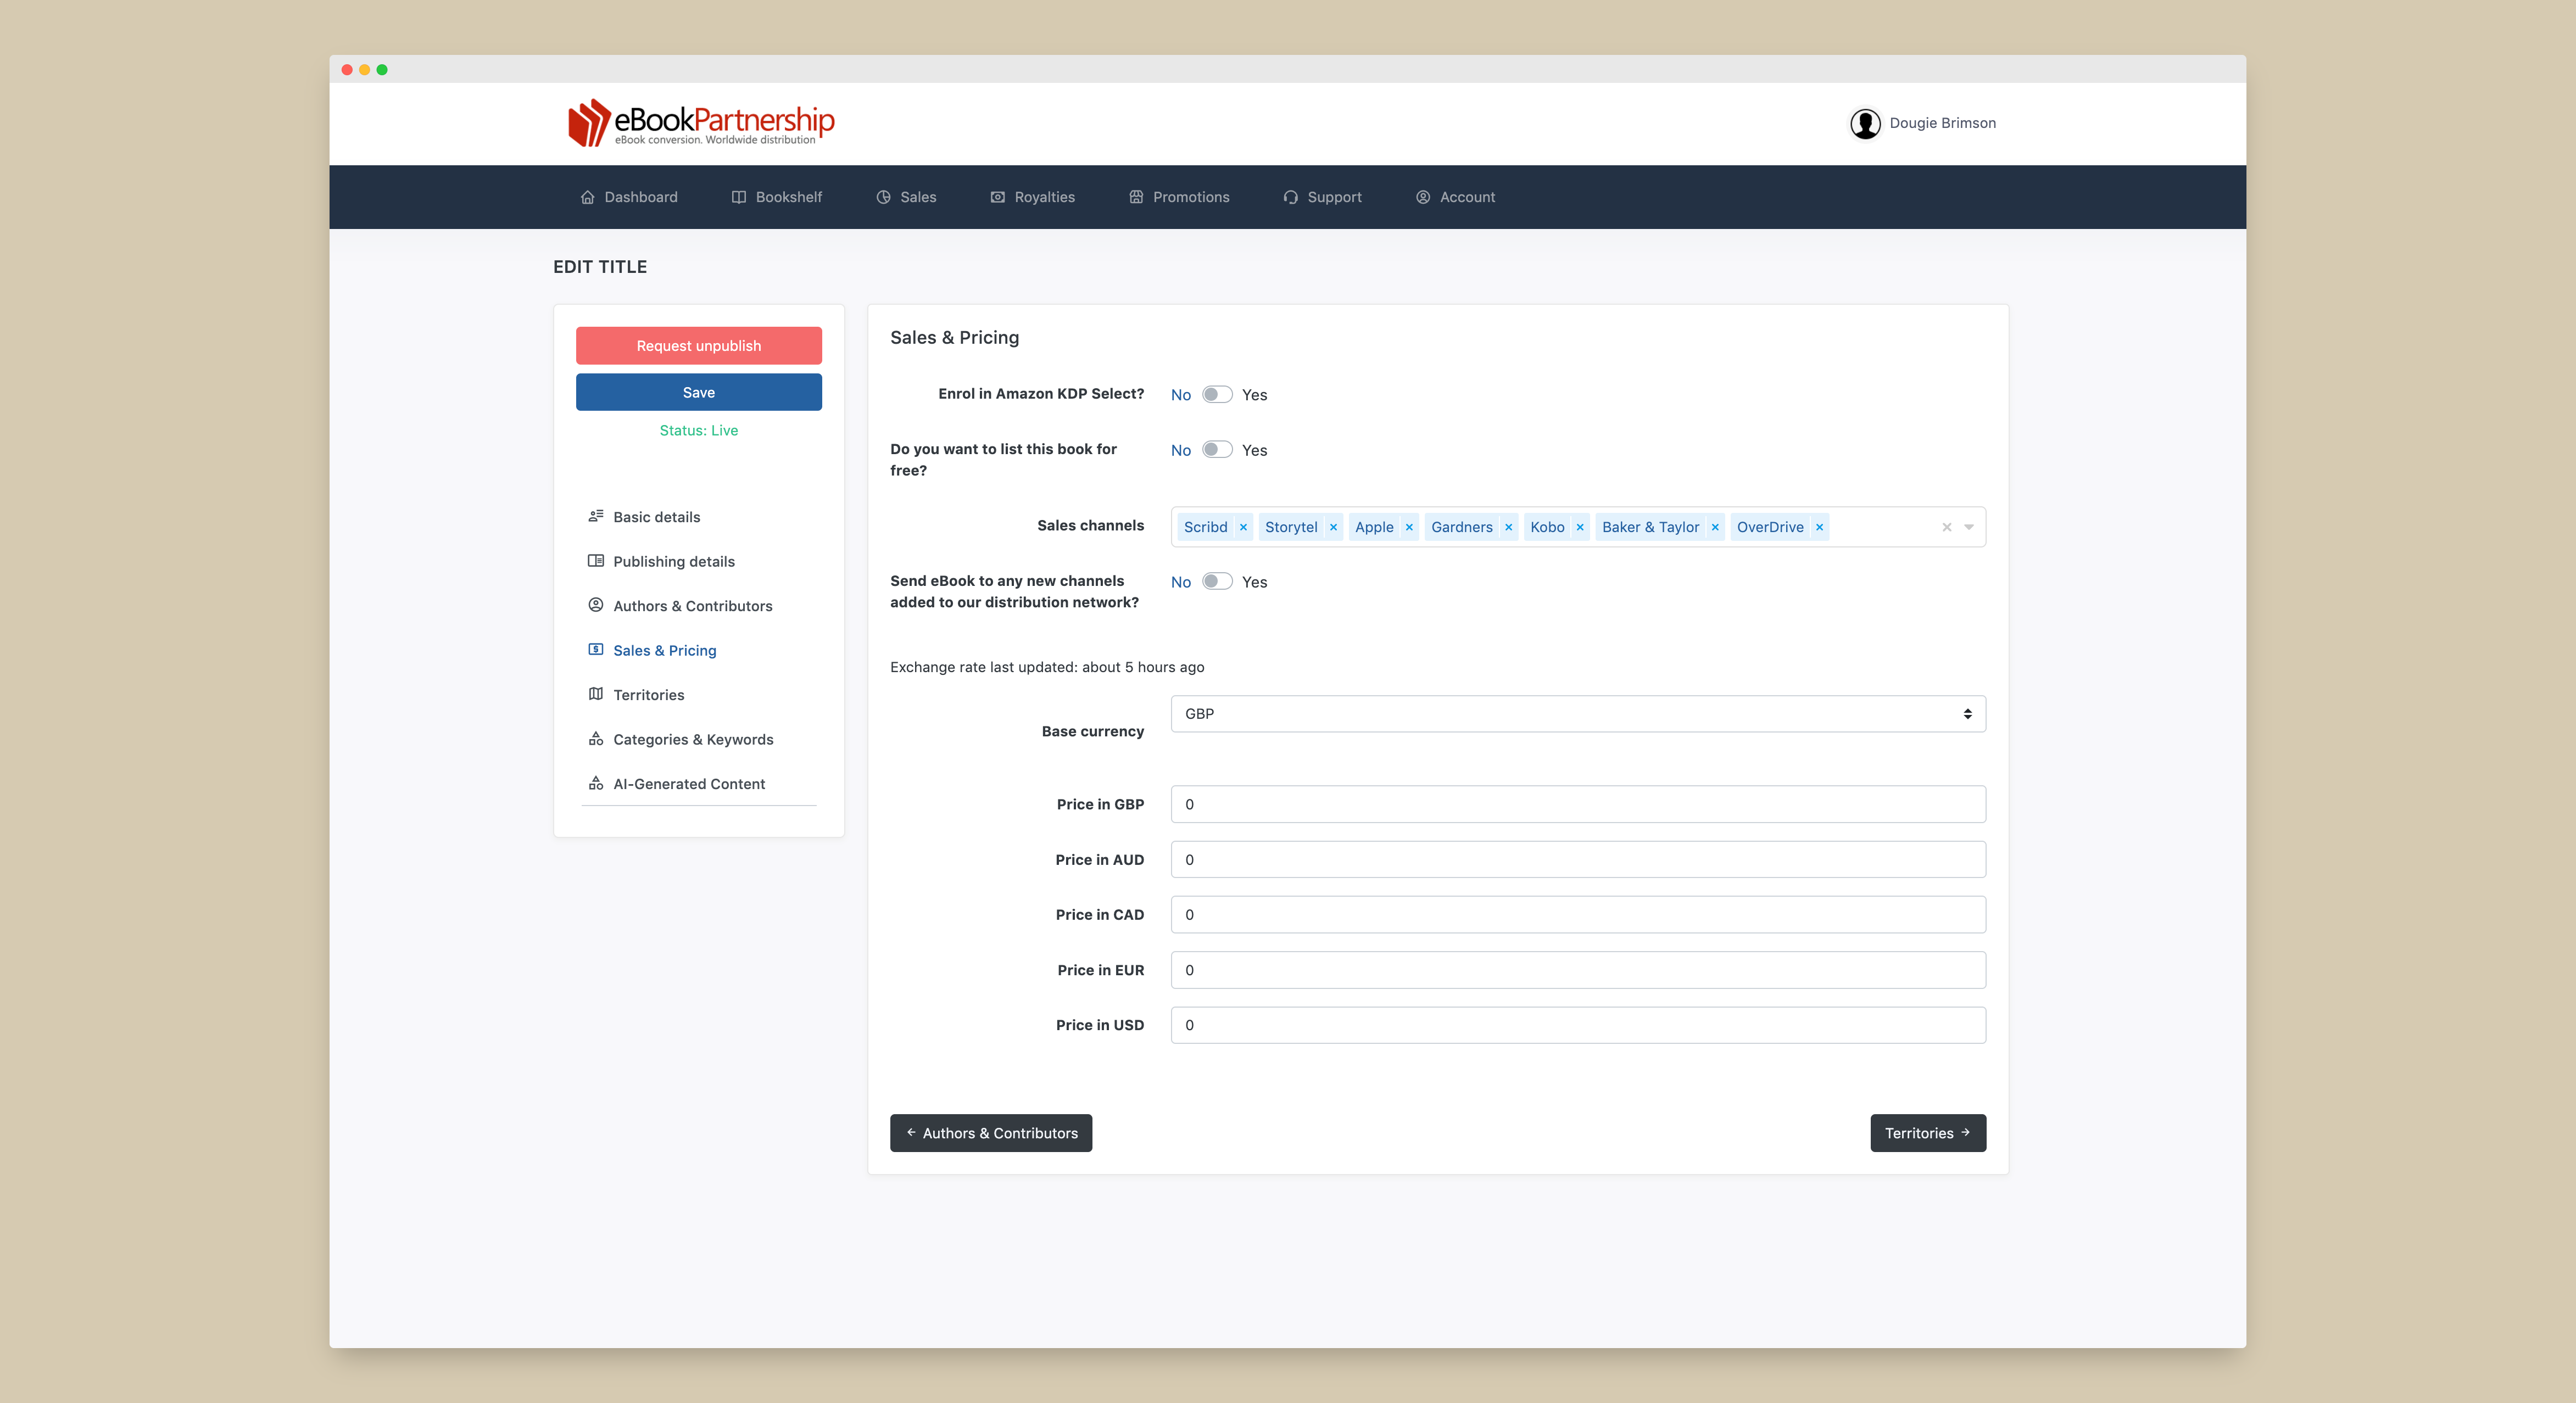2576x1403 pixels.
Task: Click the Sales clock icon in navigation
Action: pyautogui.click(x=883, y=196)
